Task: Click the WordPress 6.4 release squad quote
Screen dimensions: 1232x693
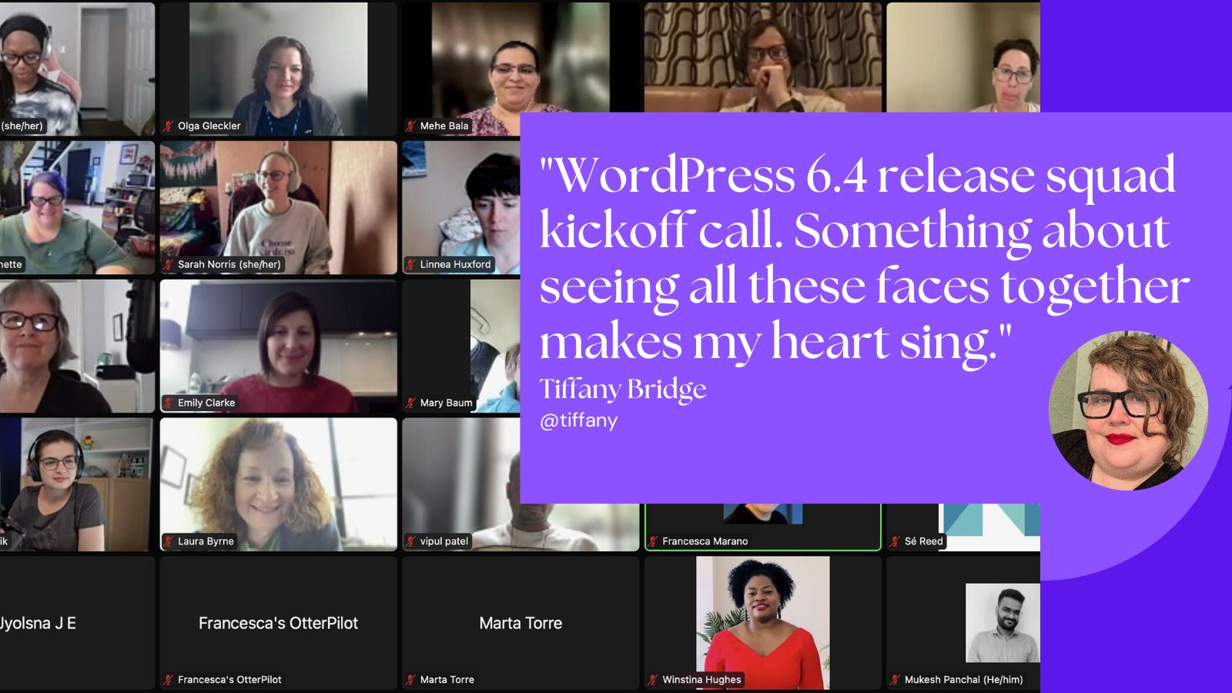Action: pos(864,259)
